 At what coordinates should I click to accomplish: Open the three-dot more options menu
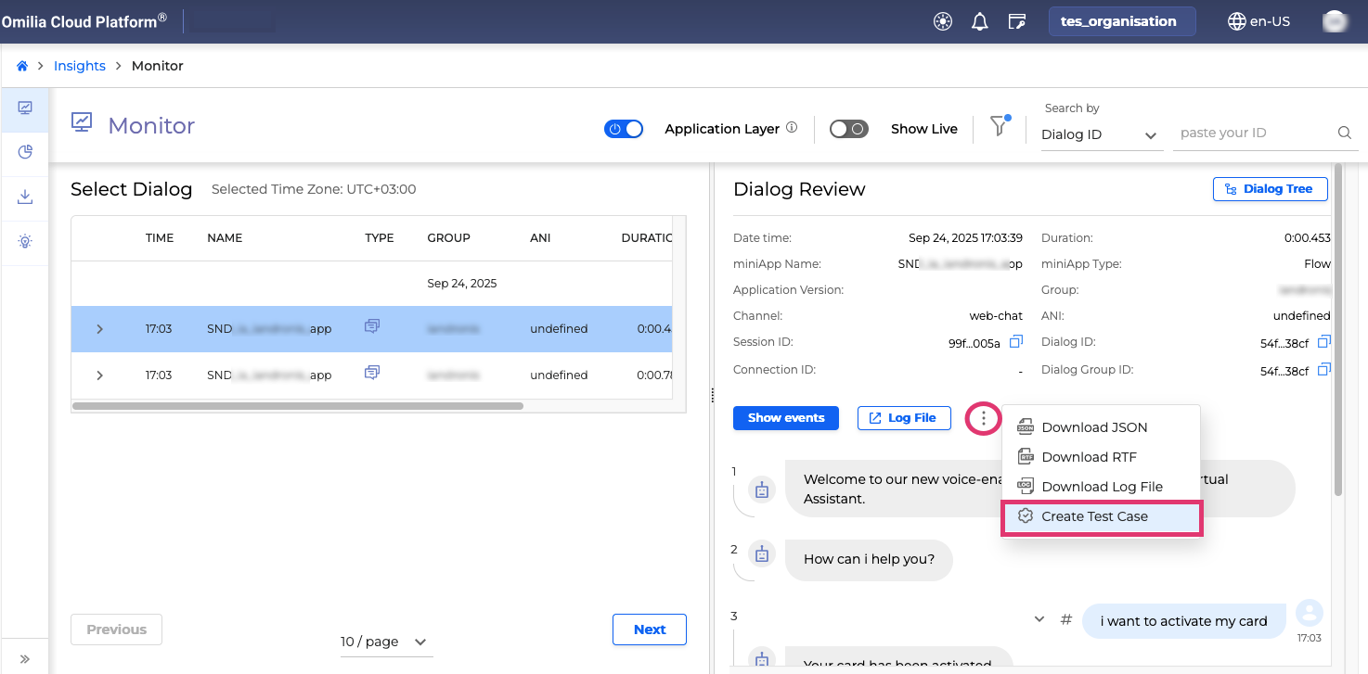tap(983, 419)
